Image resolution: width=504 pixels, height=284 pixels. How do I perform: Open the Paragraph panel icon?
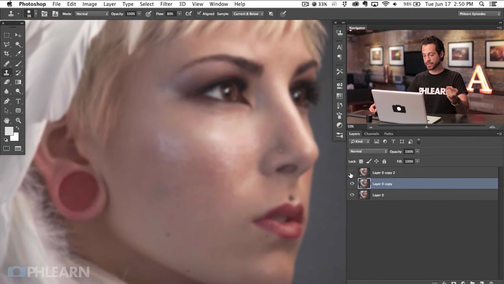[x=339, y=57]
